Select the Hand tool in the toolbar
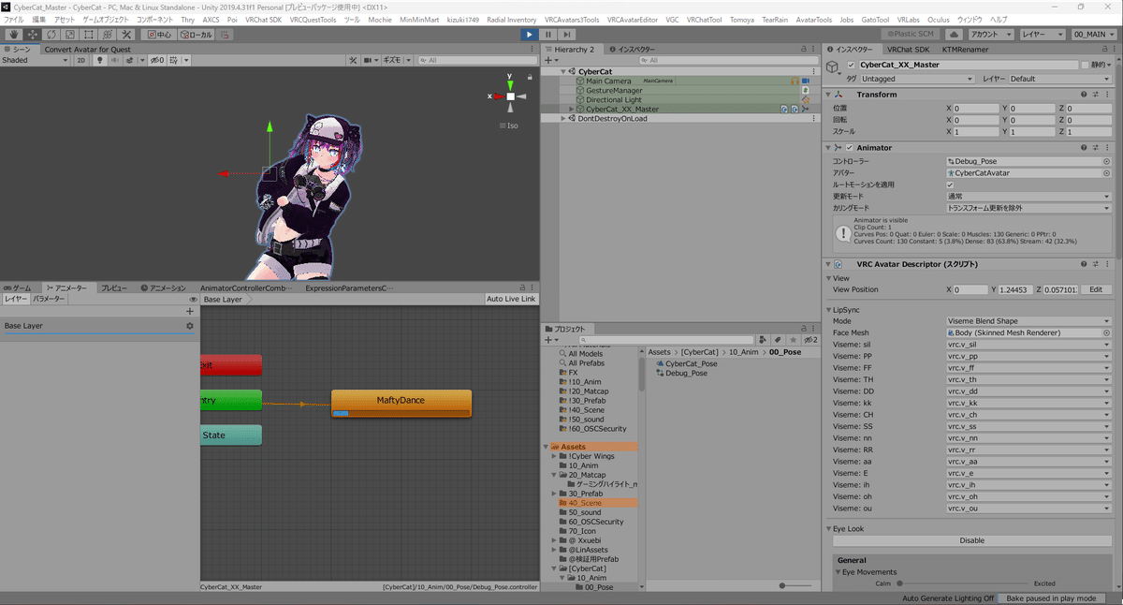1123x605 pixels. [13, 35]
